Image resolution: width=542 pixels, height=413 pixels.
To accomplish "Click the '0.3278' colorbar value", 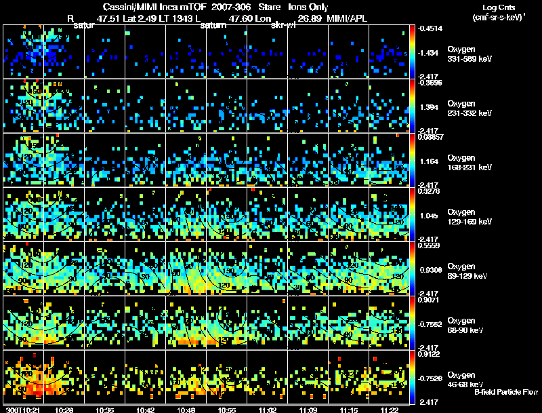I will point(429,191).
